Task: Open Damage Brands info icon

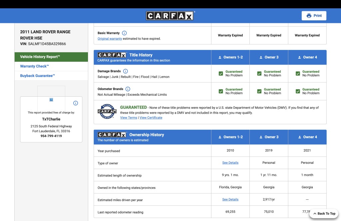Action: [x=126, y=71]
